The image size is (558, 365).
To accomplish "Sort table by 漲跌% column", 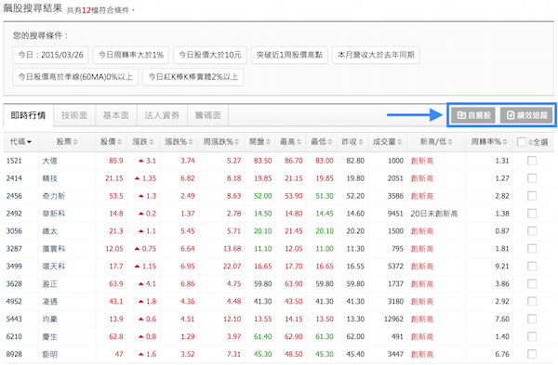I will point(179,142).
